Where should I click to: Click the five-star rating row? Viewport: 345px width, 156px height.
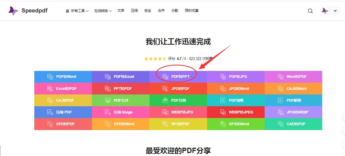(155, 59)
